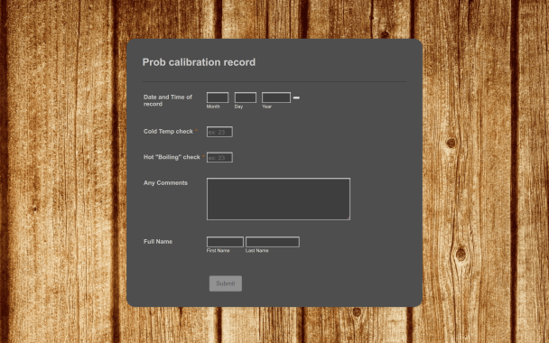Click the Month input field
The height and width of the screenshot is (343, 549).
coord(218,97)
